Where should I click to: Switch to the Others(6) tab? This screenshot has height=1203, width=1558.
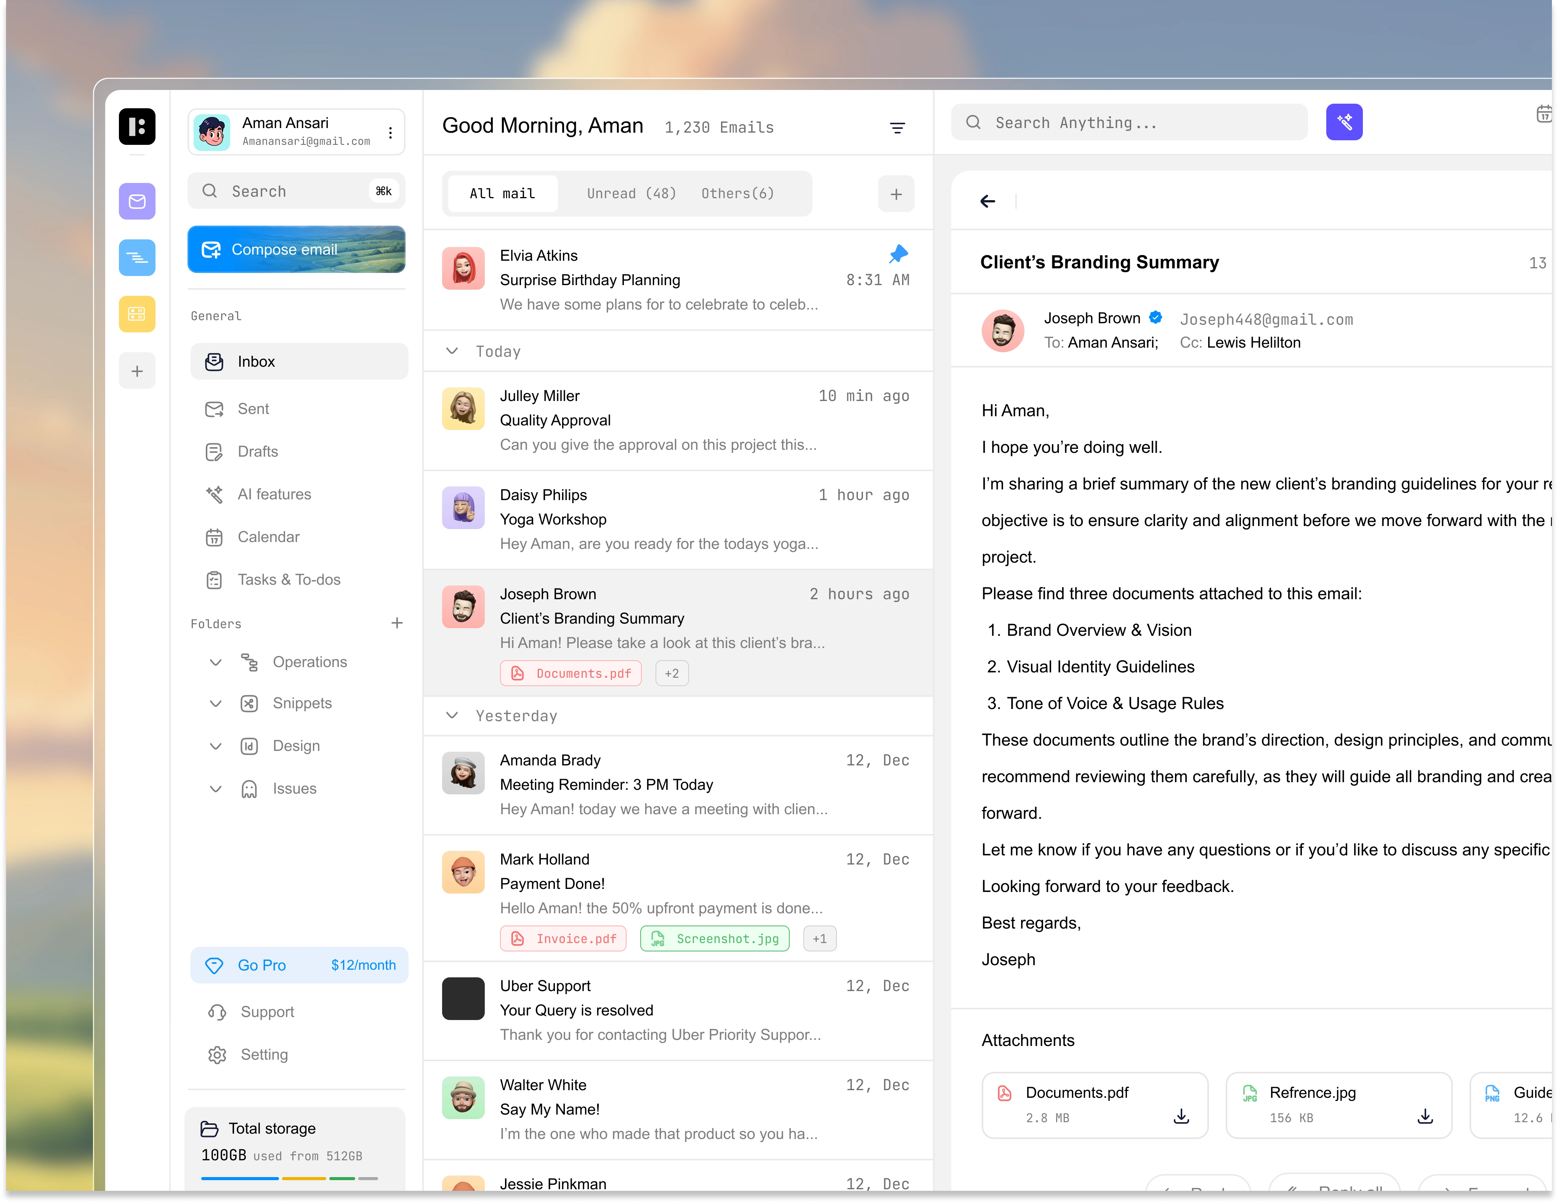point(737,193)
